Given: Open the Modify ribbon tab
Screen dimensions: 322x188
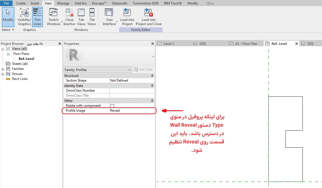Looking at the screenshot, I should coord(193,3).
